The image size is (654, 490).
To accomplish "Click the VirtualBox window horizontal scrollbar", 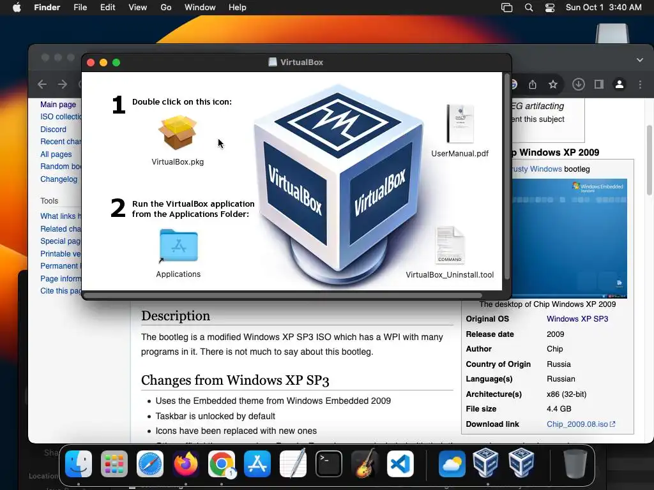I will point(283,295).
